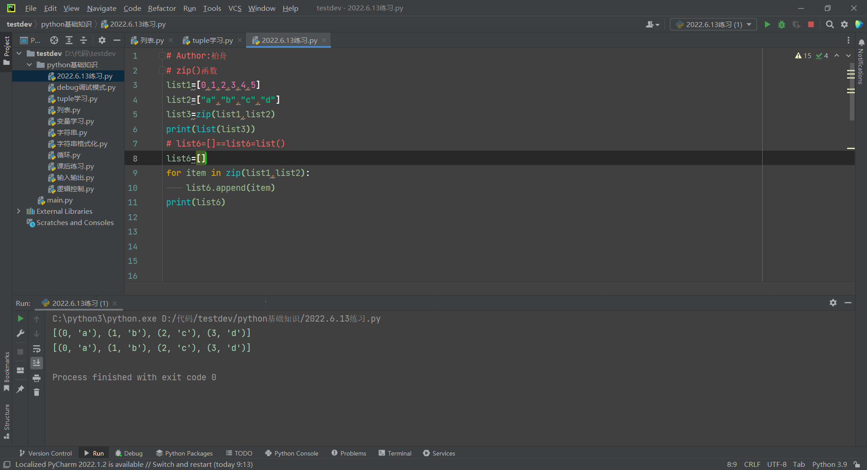Click the green Run button in top toolbar
Image resolution: width=867 pixels, height=470 pixels.
767,24
